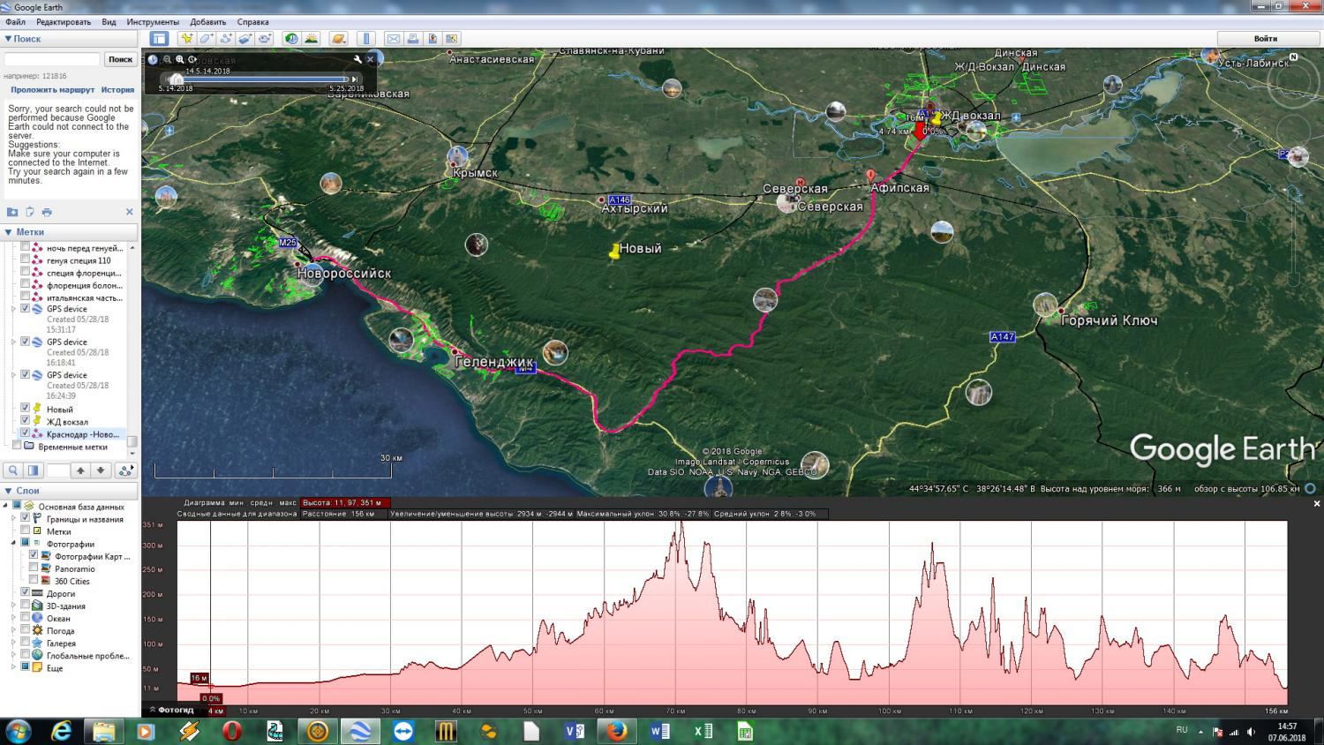Screen dimensions: 1324x745
Task: Show historical imagery with the clock icon
Action: coord(291,39)
